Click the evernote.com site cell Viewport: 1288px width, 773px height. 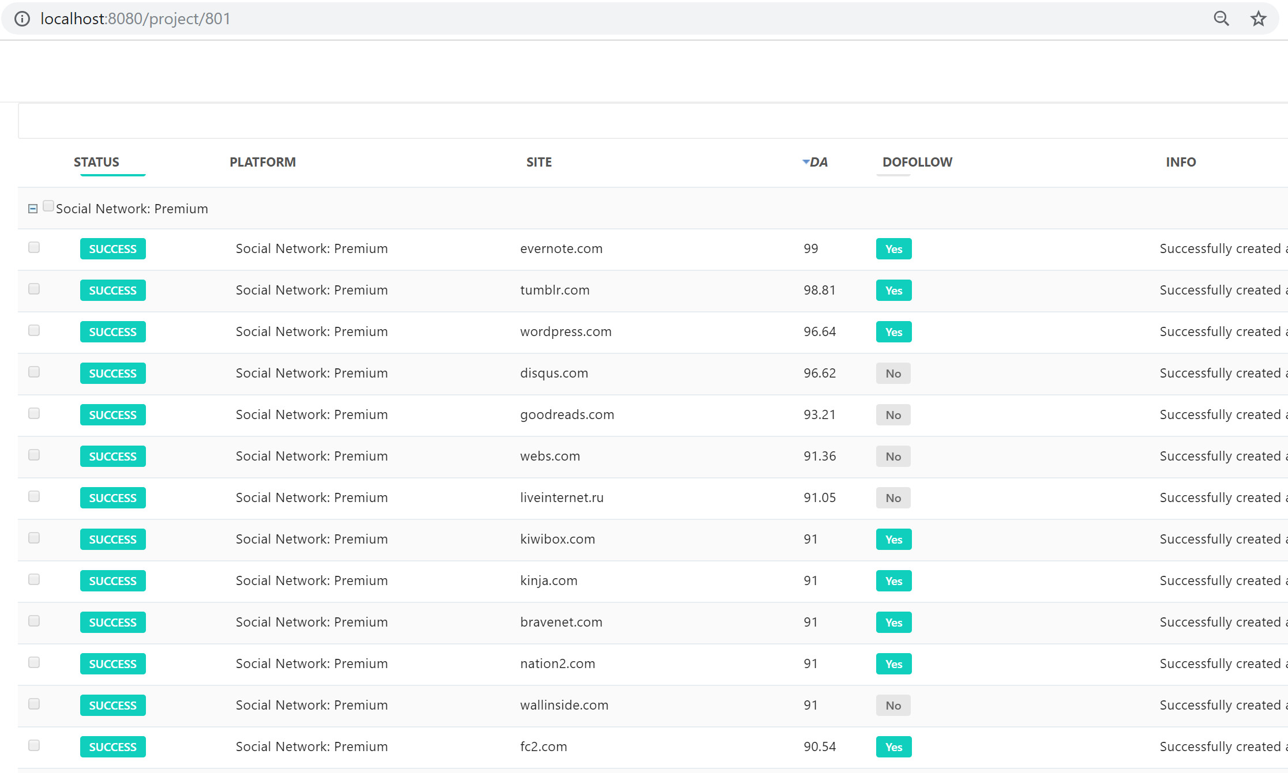561,249
